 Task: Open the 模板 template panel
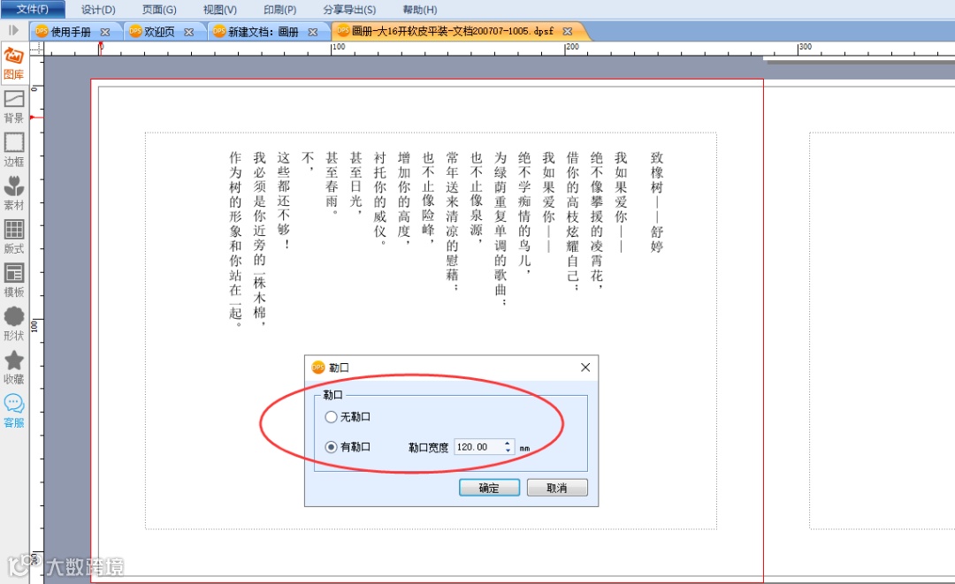click(x=13, y=280)
